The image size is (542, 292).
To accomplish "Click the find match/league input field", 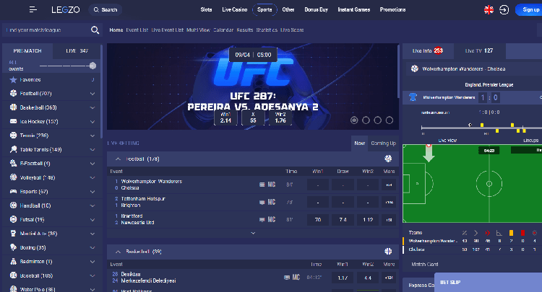I will 46,30.
